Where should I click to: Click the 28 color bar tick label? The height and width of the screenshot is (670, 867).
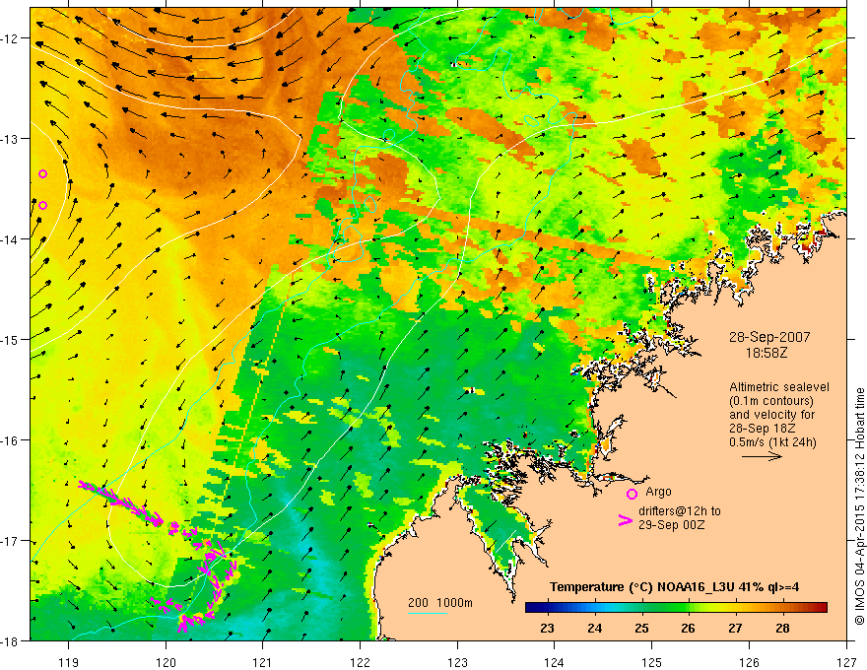[x=782, y=628]
